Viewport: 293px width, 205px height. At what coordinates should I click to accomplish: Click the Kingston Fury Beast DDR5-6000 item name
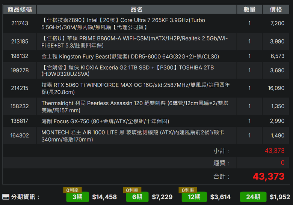point(130,57)
